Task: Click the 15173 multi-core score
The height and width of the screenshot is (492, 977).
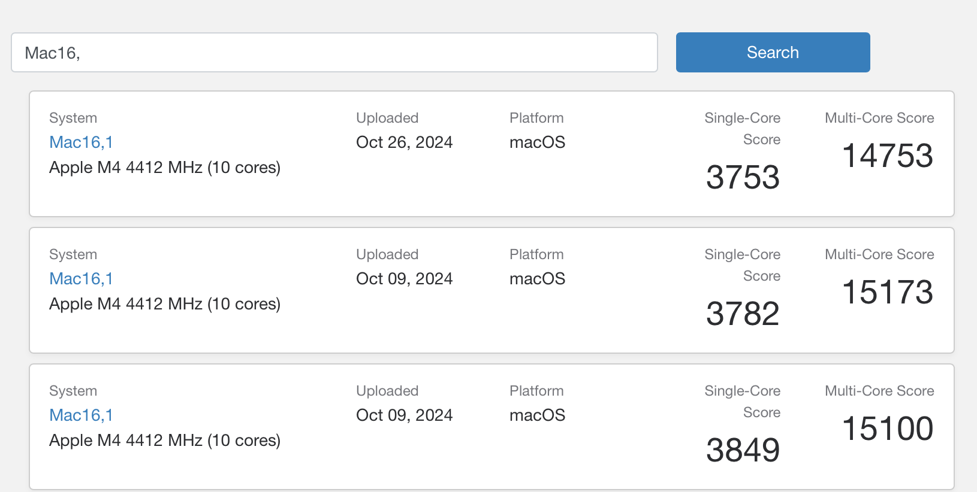Action: pyautogui.click(x=887, y=292)
